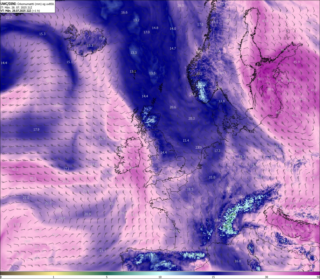Click the UWC/DINI Úrkomumætti title text

click(x=27, y=4)
